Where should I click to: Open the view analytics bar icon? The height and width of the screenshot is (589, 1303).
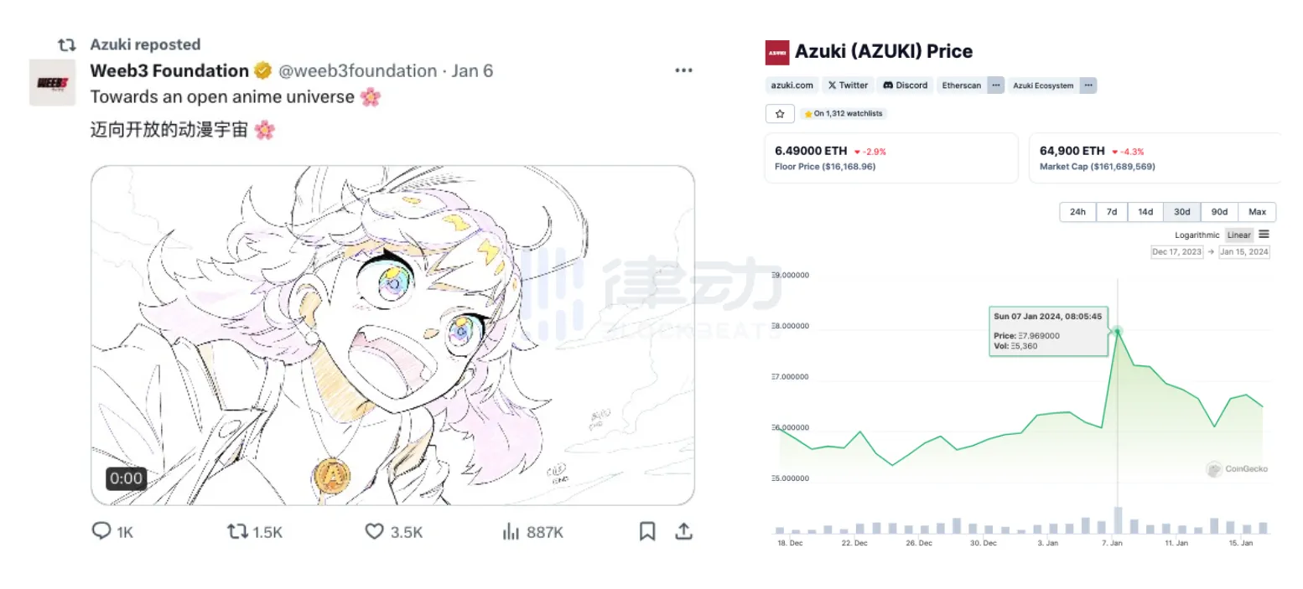pos(510,531)
